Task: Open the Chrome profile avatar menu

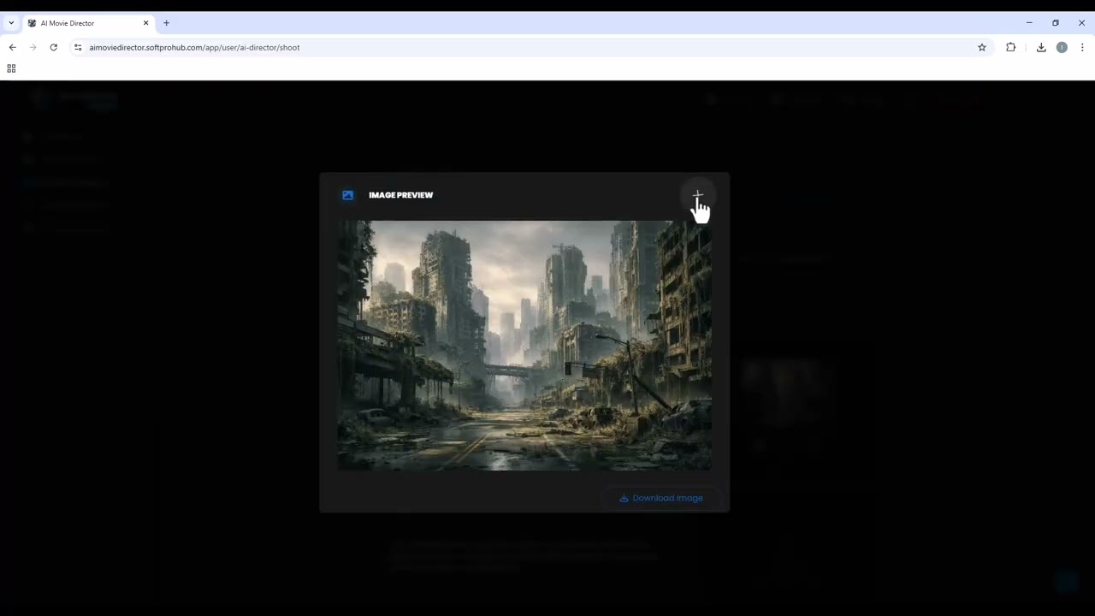Action: [x=1062, y=47]
